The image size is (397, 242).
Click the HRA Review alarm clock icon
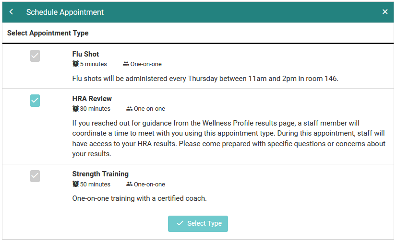point(76,109)
